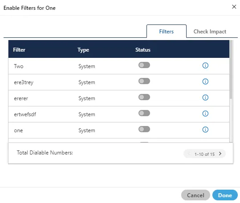Open the Check Impact tab
240x203 pixels.
(x=210, y=32)
